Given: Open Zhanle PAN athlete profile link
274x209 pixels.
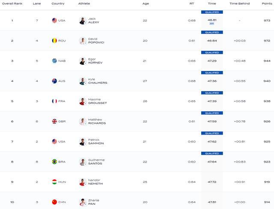Looking at the screenshot, I should (x=93, y=202).
